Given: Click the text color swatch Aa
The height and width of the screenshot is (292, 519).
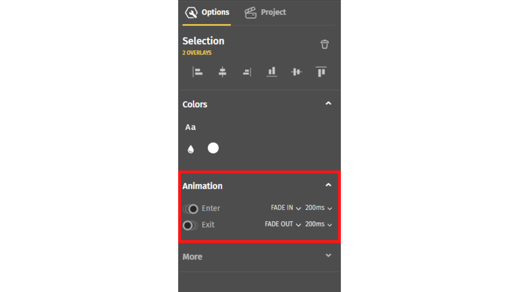Looking at the screenshot, I should click(x=191, y=127).
